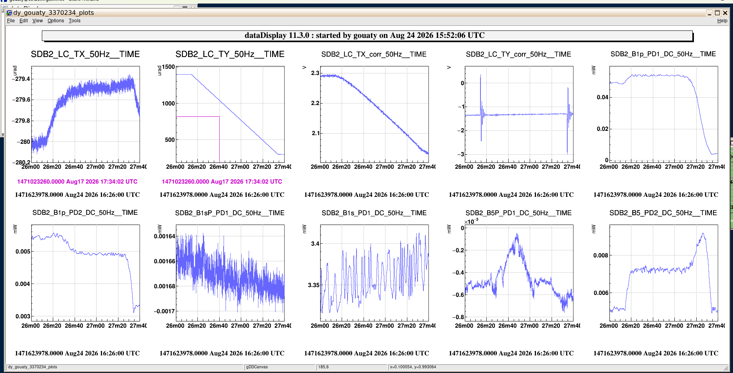Select the SDB2_LC_TY_50Hz__TIME plot title
Viewport: 733px width, 373px height.
[230, 54]
